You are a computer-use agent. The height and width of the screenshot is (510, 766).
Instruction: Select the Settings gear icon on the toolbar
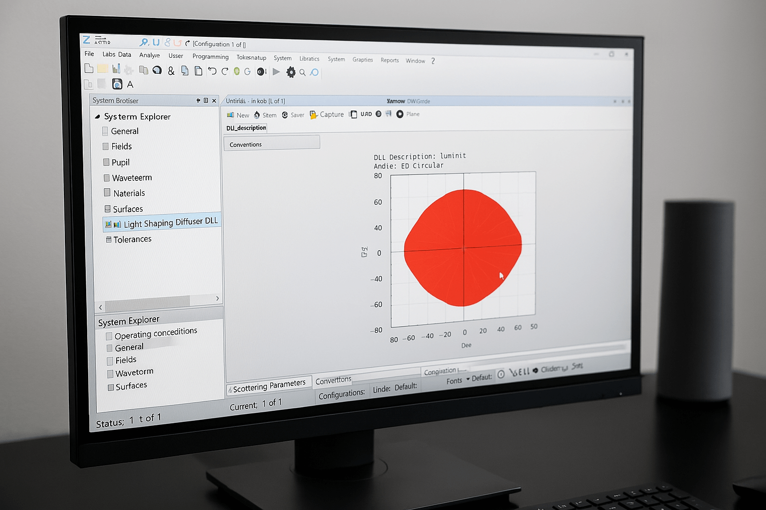(291, 72)
